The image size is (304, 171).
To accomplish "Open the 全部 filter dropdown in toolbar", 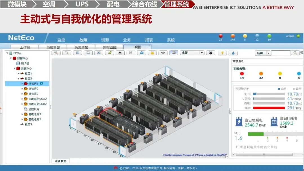I will point(202,53).
